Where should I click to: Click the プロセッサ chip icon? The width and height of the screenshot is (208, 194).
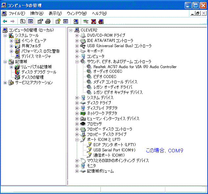83,124
